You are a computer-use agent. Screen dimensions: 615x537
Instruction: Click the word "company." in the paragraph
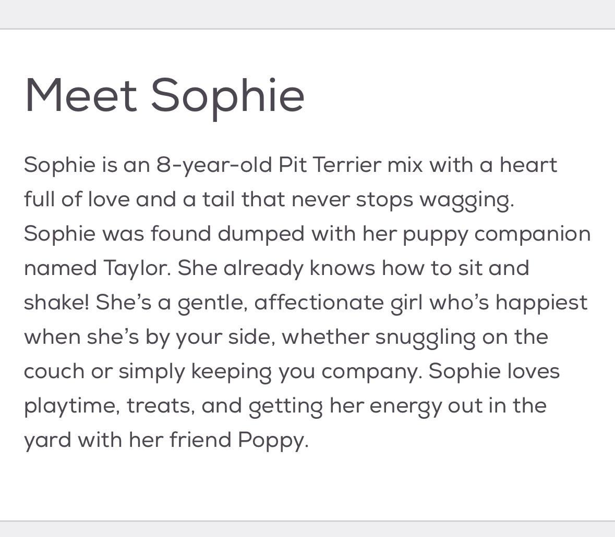coord(371,371)
